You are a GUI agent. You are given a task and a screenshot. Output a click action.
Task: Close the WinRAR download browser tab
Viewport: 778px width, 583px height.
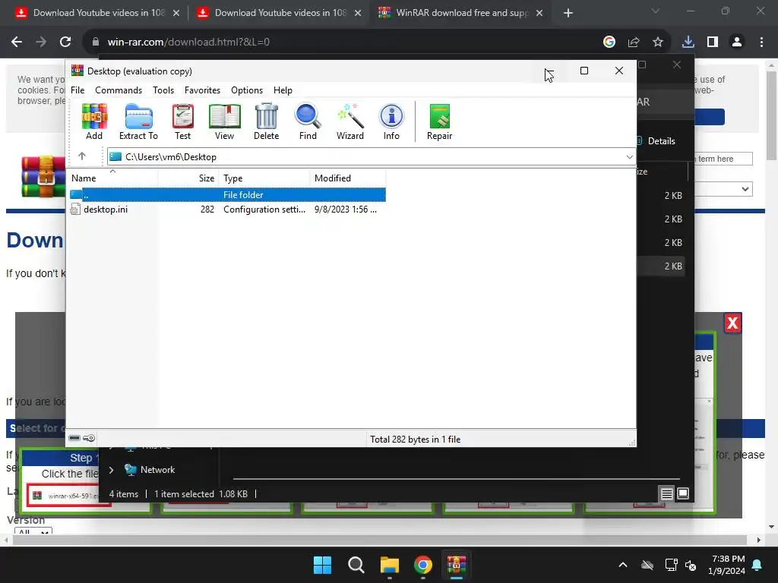click(x=539, y=13)
